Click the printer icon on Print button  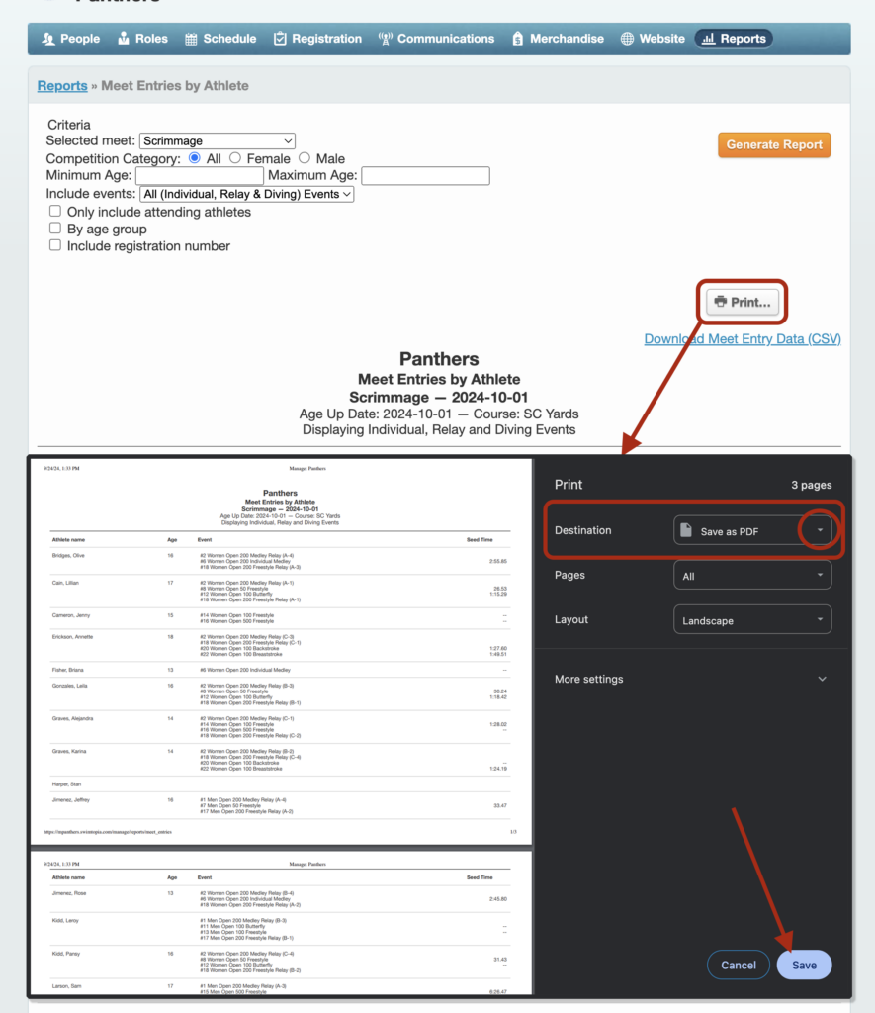pyautogui.click(x=721, y=302)
